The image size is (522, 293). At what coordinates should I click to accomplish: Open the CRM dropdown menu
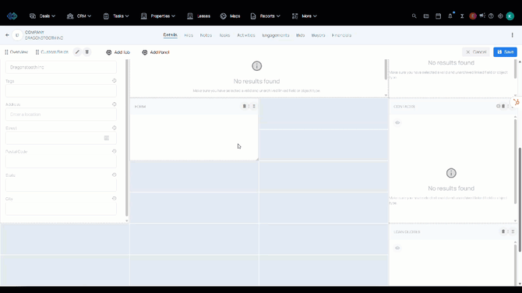[79, 16]
